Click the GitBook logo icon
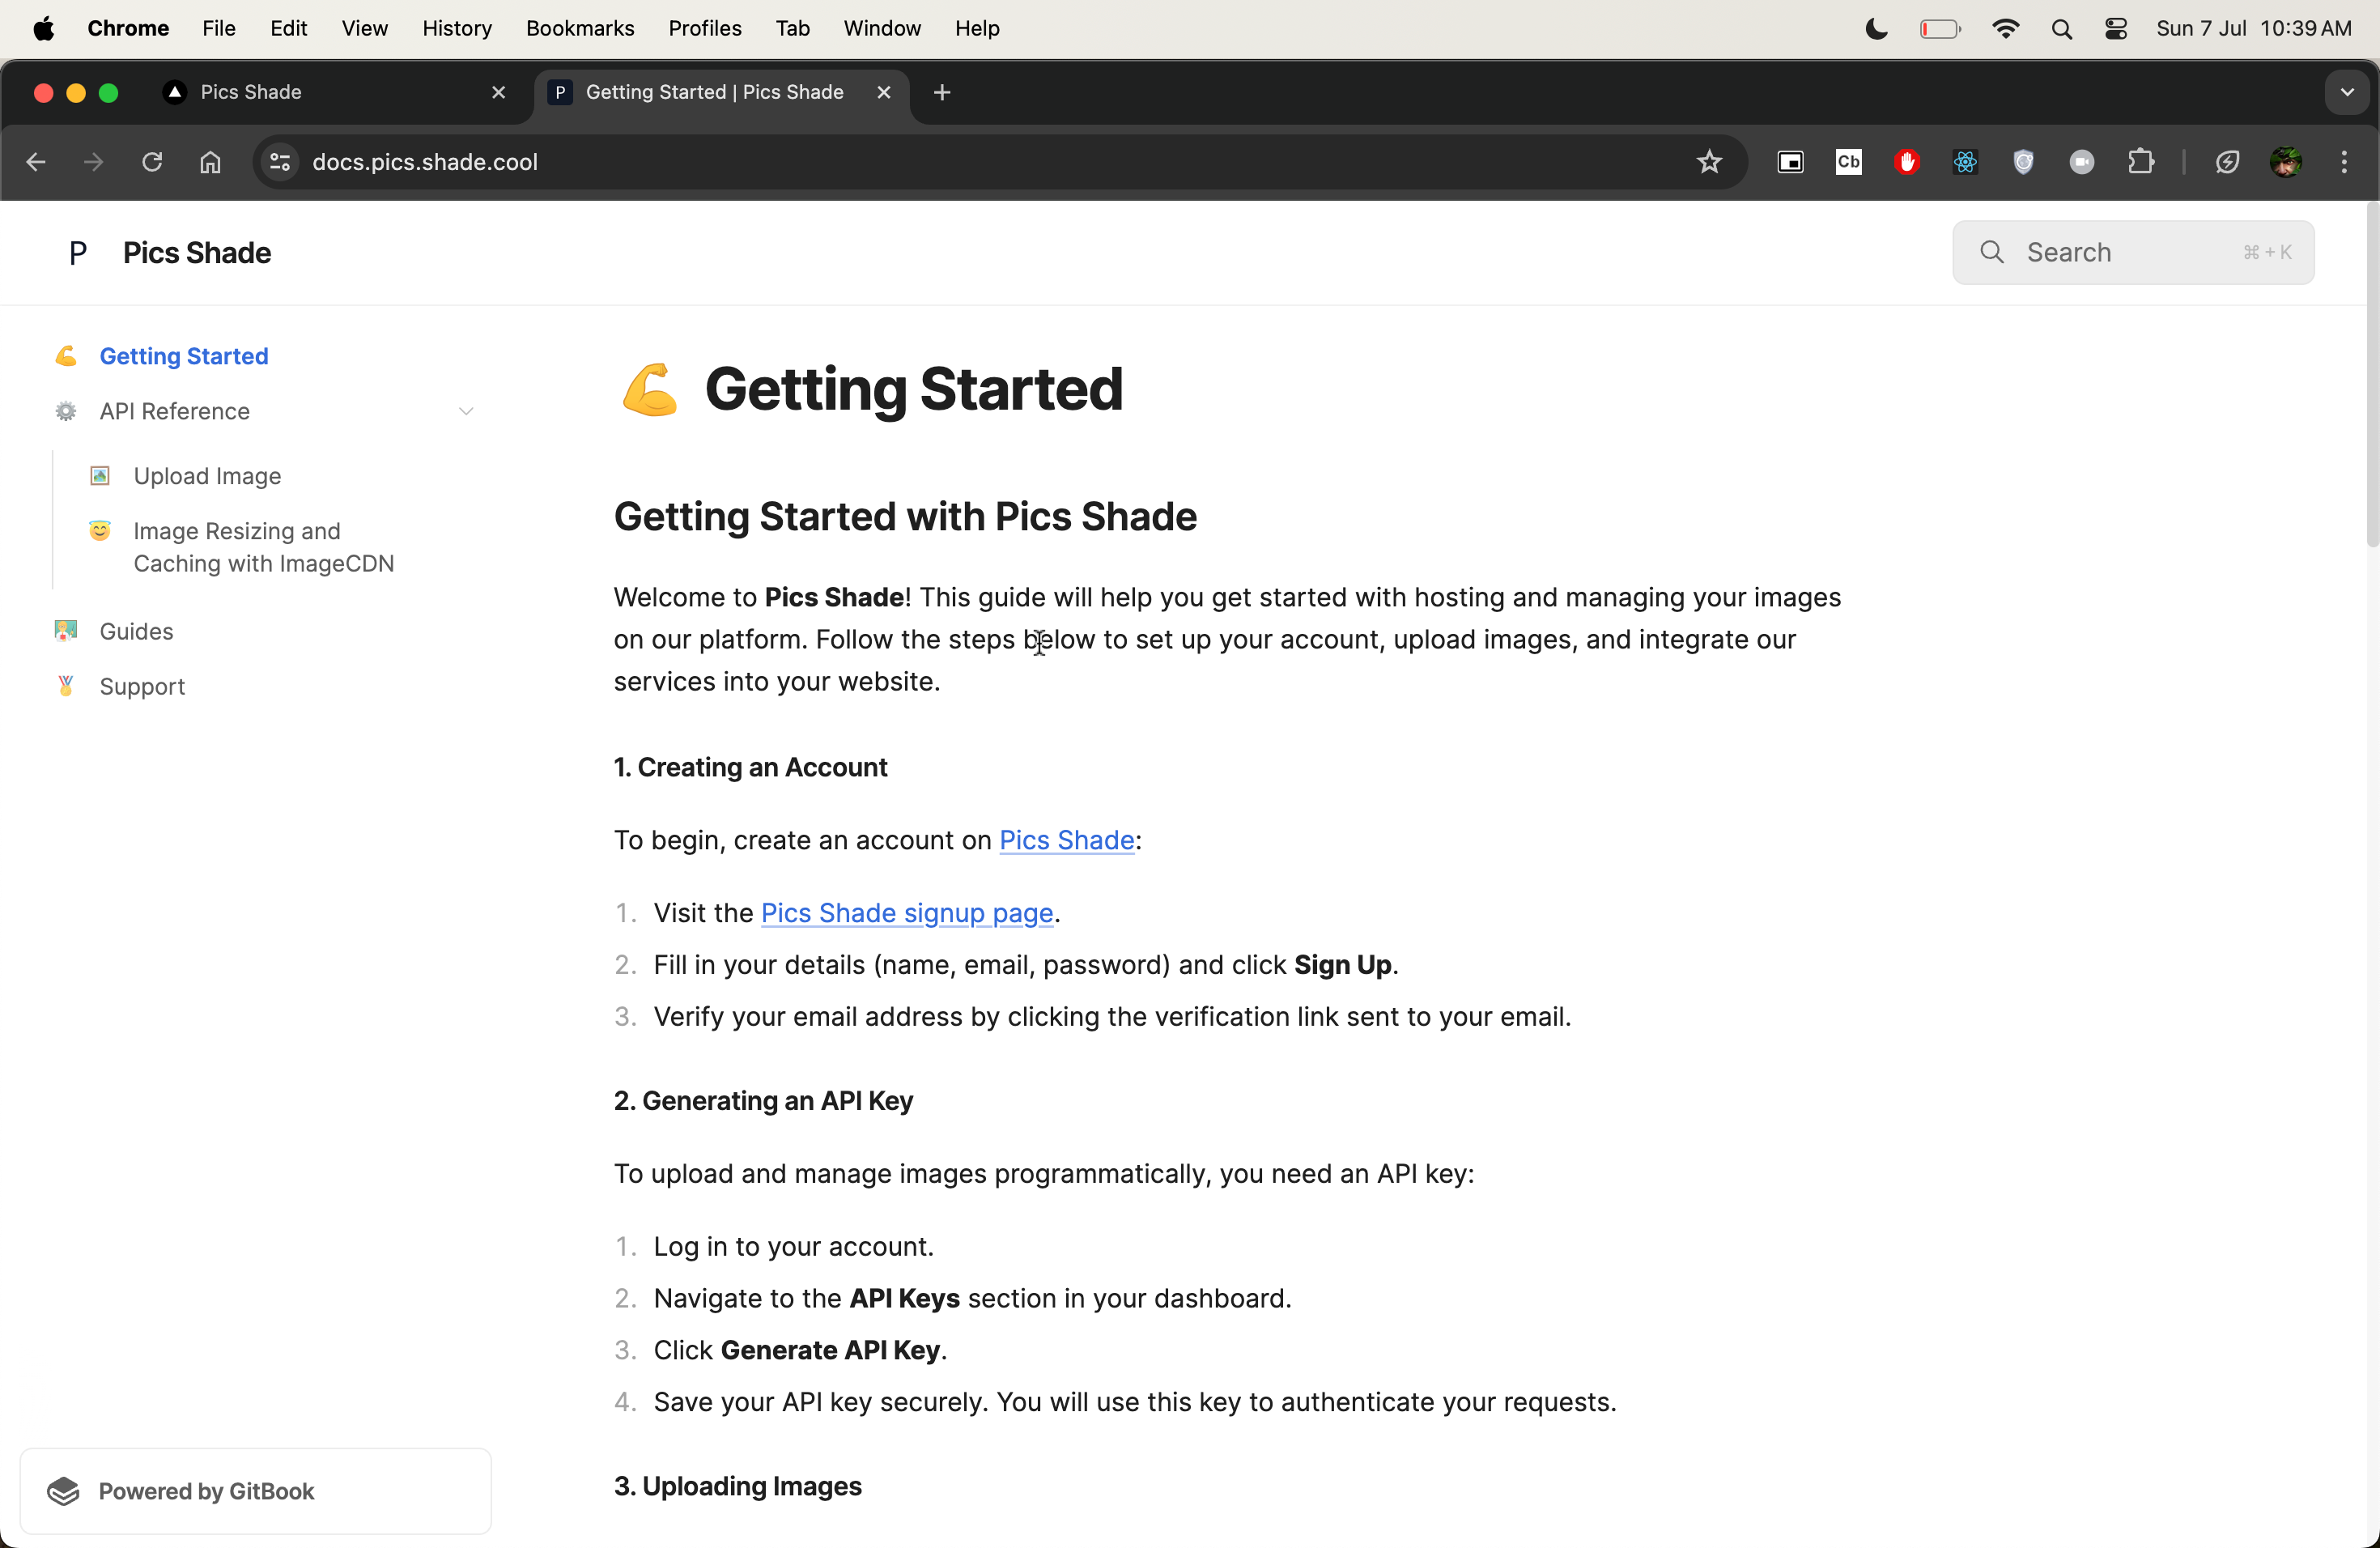This screenshot has width=2380, height=1548. point(64,1491)
